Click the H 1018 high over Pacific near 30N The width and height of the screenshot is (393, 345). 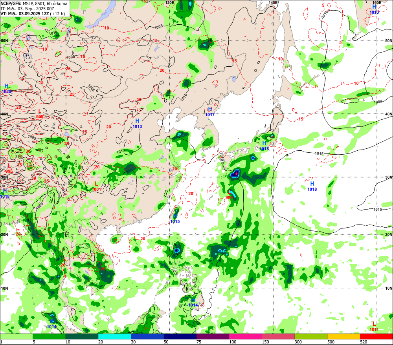coord(312,186)
